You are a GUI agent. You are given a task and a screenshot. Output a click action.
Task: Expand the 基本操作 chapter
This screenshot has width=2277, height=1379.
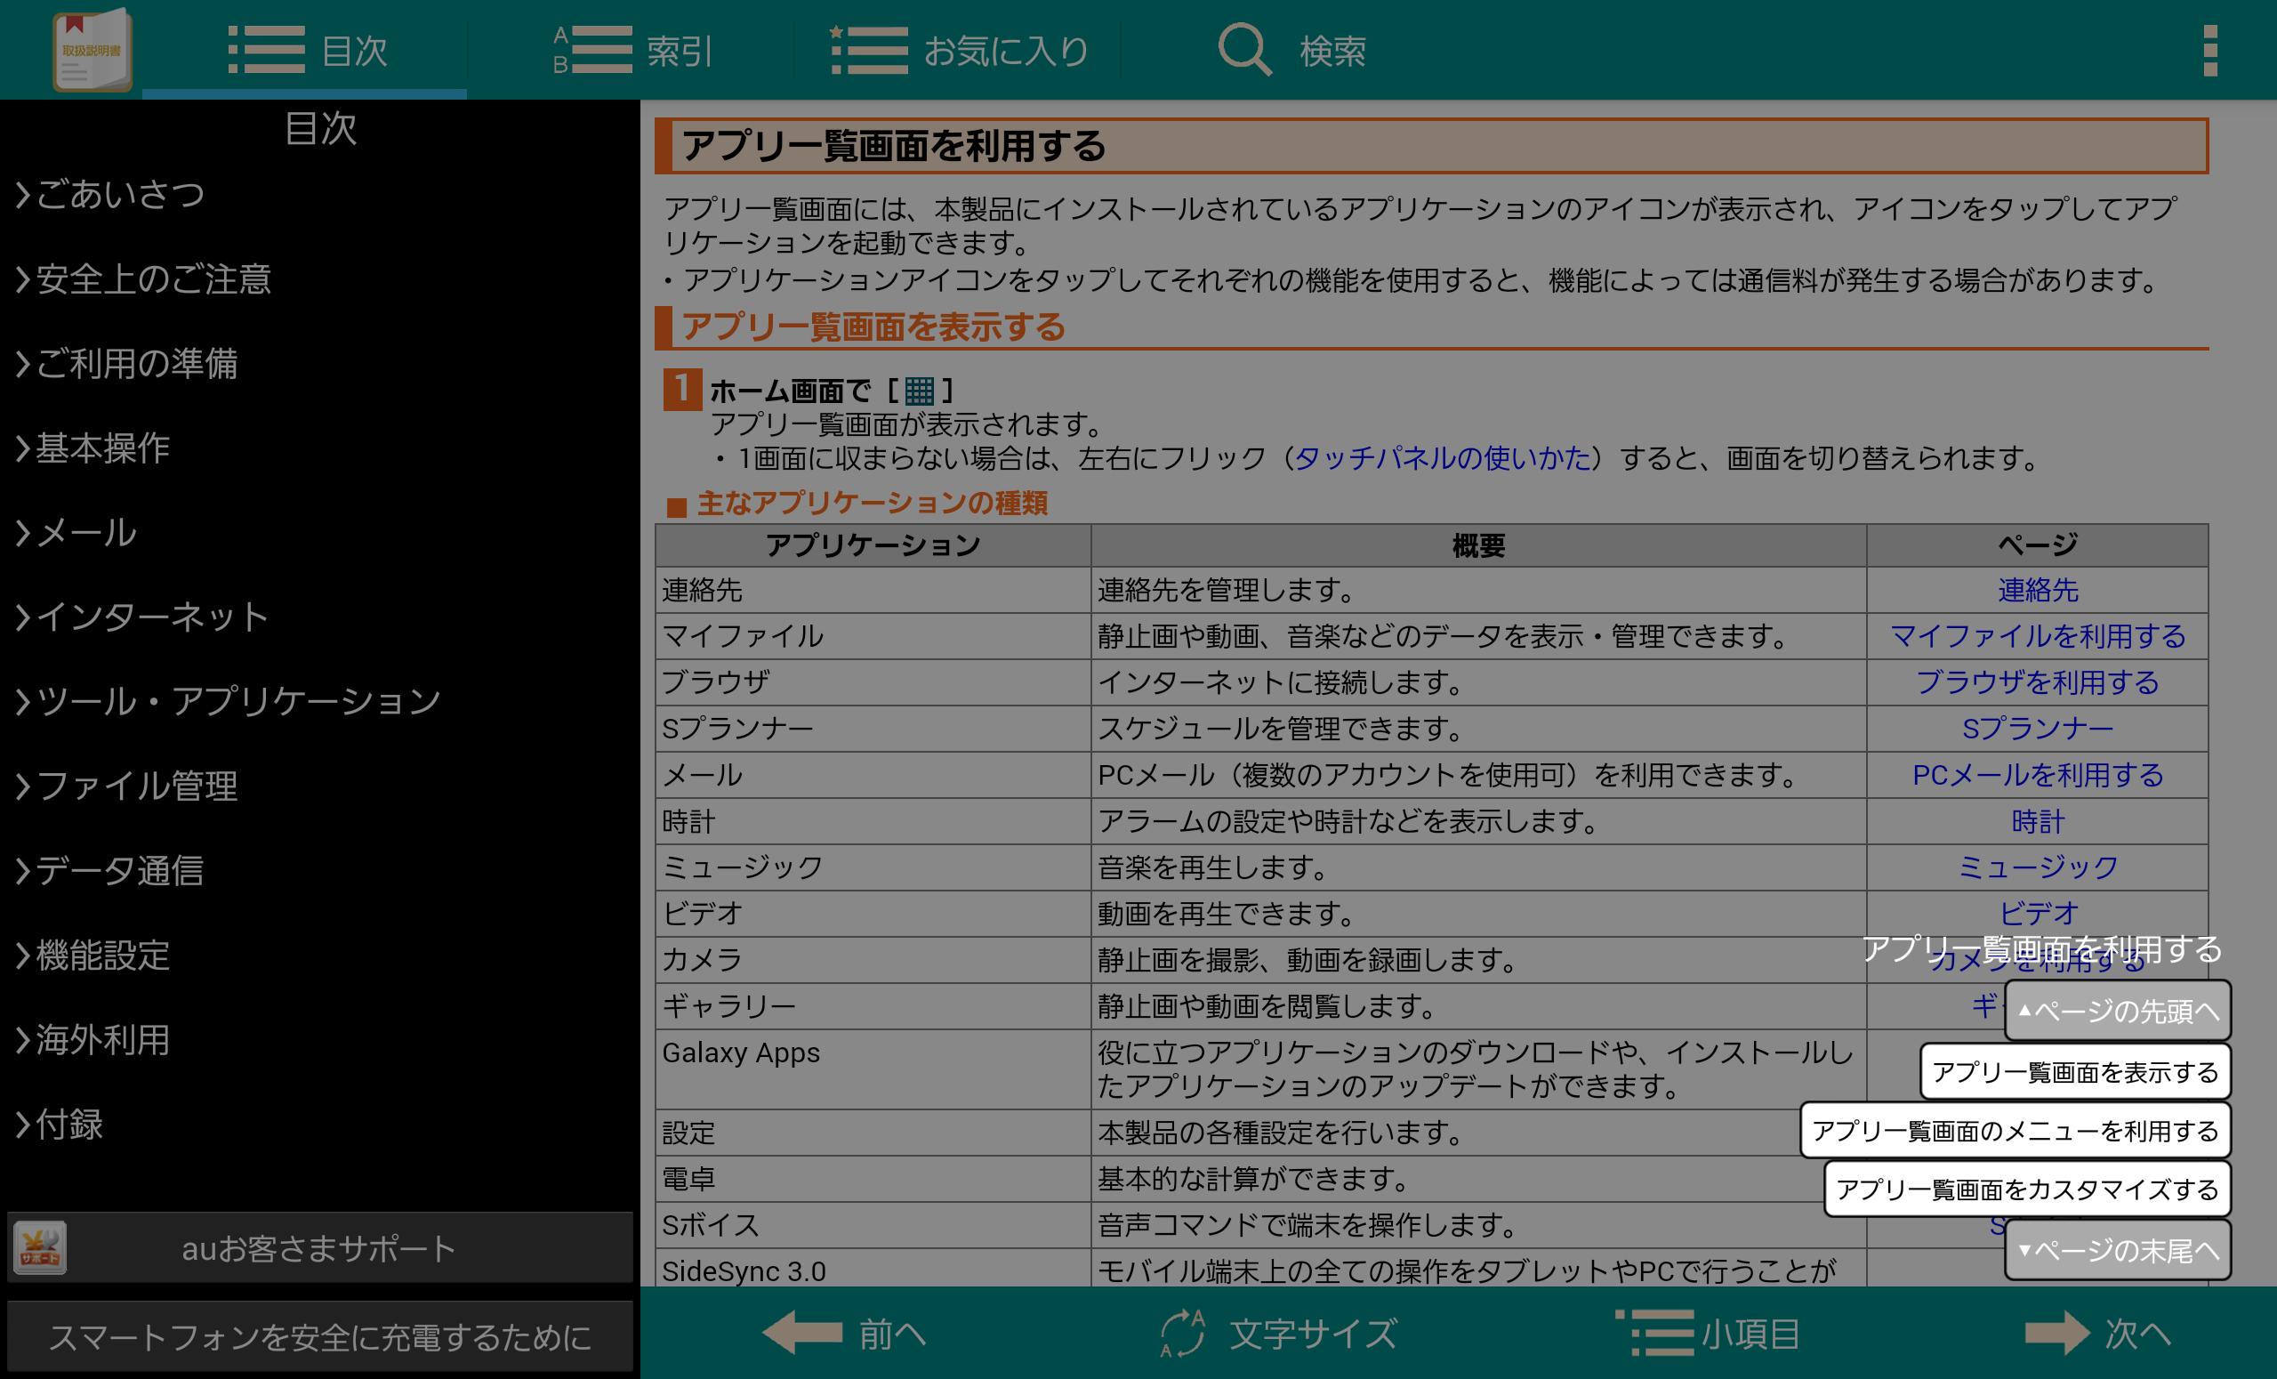coord(319,448)
